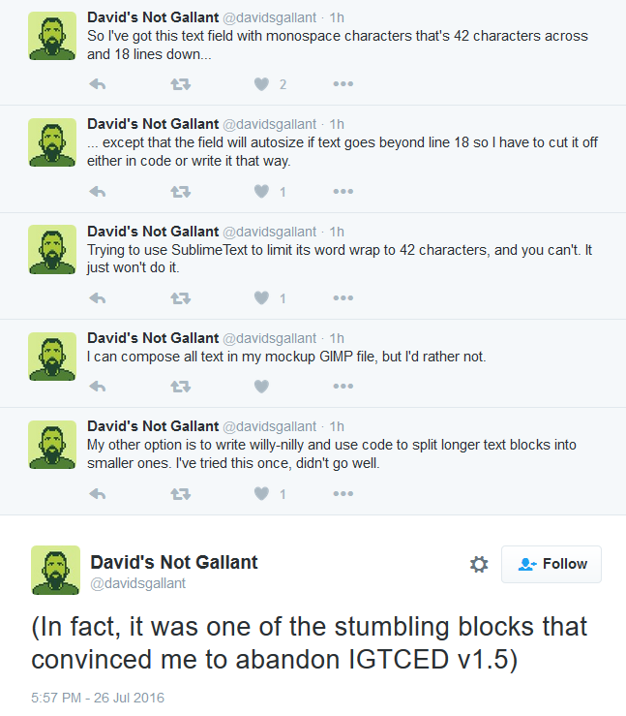Like the mockup GIMP file tweet
This screenshot has width=626, height=716.
pyautogui.click(x=261, y=387)
